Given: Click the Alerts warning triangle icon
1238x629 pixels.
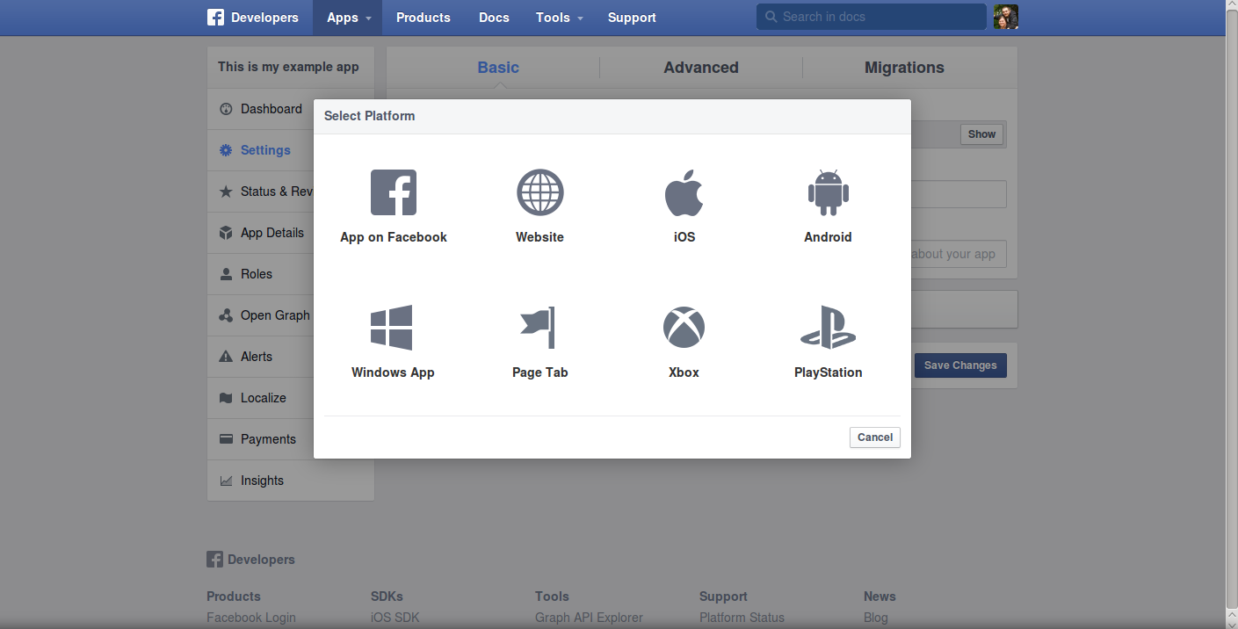Looking at the screenshot, I should click(225, 357).
